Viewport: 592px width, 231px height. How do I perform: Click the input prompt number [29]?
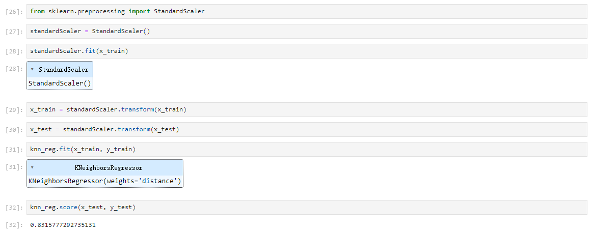(15, 110)
